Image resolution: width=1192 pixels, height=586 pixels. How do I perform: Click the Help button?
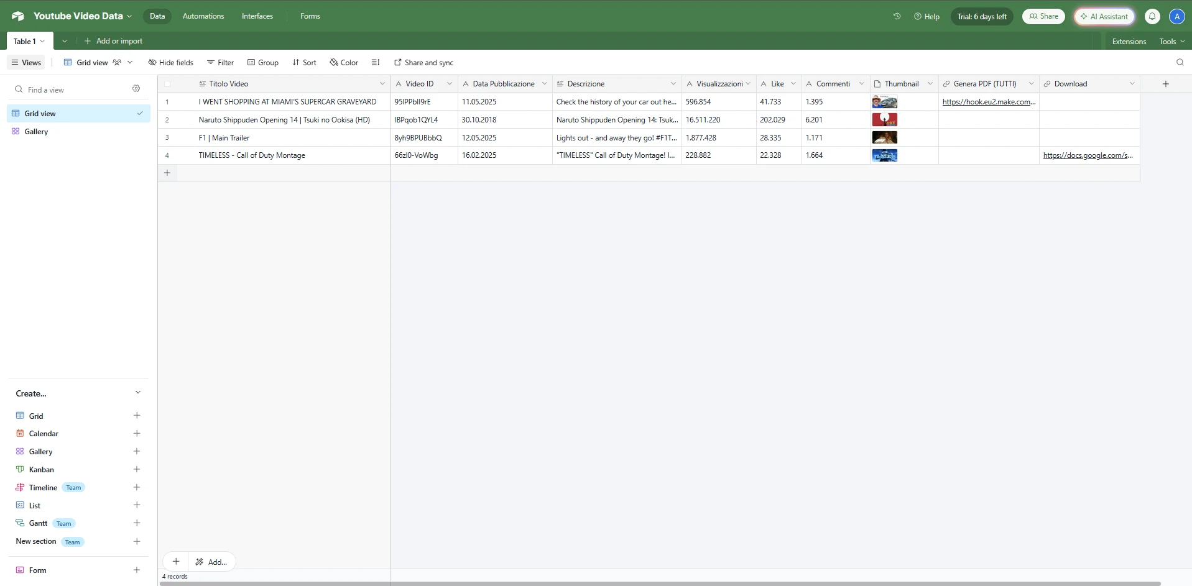pyautogui.click(x=926, y=16)
